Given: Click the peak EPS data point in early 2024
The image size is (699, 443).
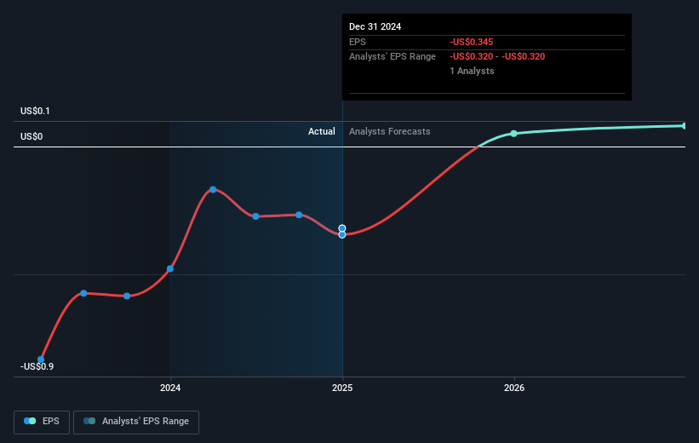Looking at the screenshot, I should pyautogui.click(x=213, y=190).
